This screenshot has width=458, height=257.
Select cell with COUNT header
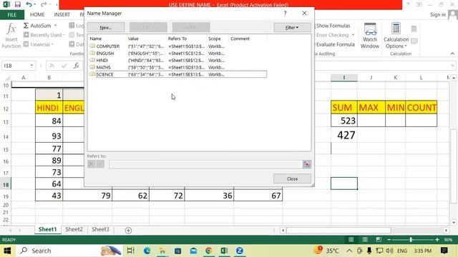(x=422, y=108)
